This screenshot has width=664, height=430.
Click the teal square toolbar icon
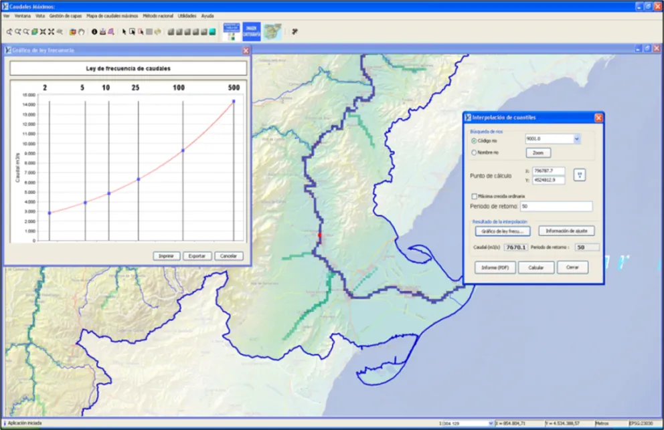click(x=212, y=31)
